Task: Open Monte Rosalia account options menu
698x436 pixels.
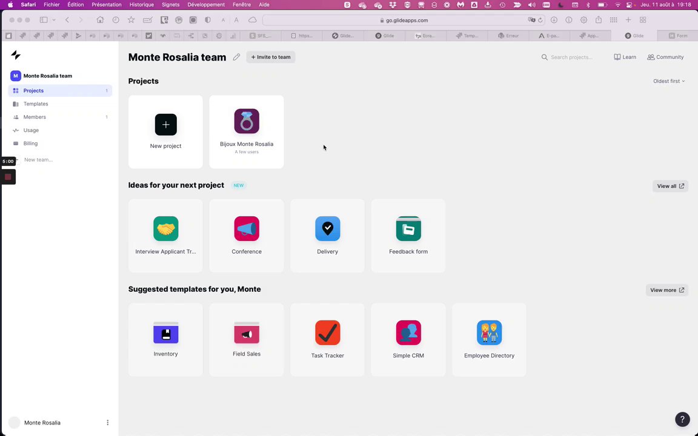Action: click(x=107, y=423)
